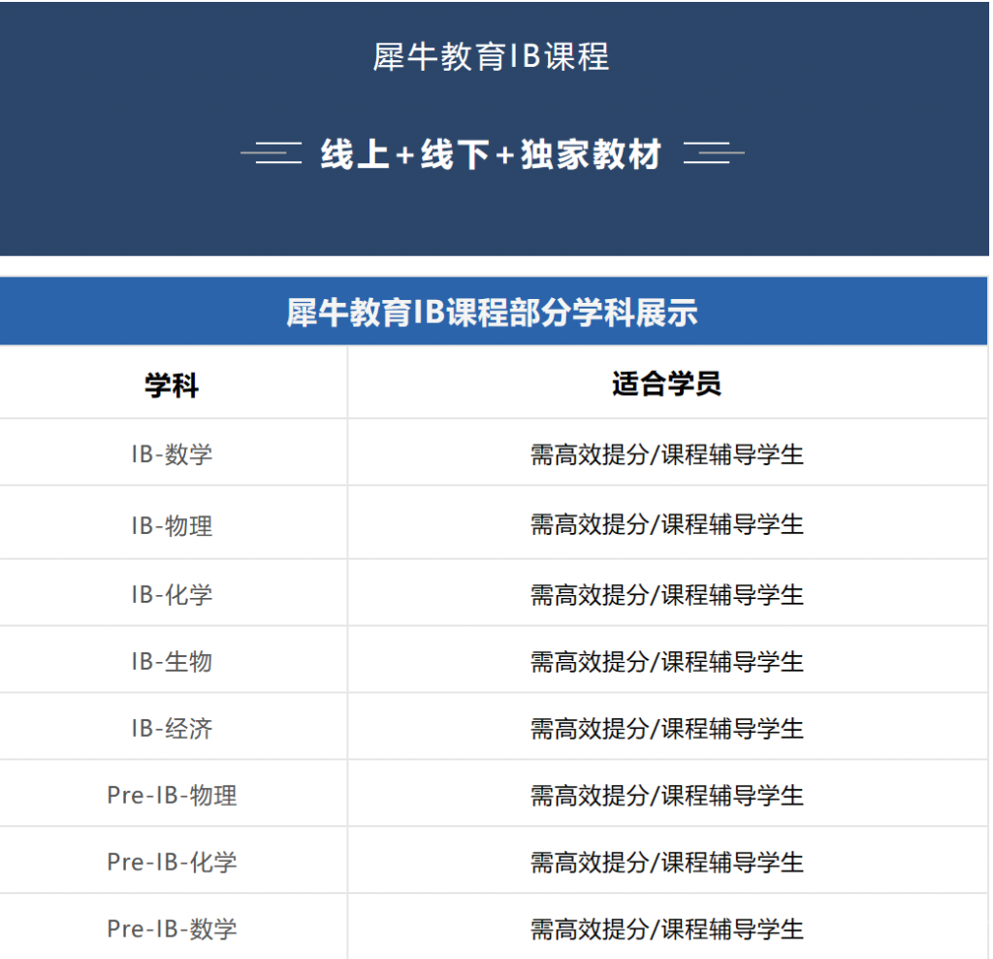This screenshot has width=993, height=959.
Task: Click 需高效提分/课程辅导学生 in the Pre-IB-化学 row
Action: pyautogui.click(x=667, y=862)
